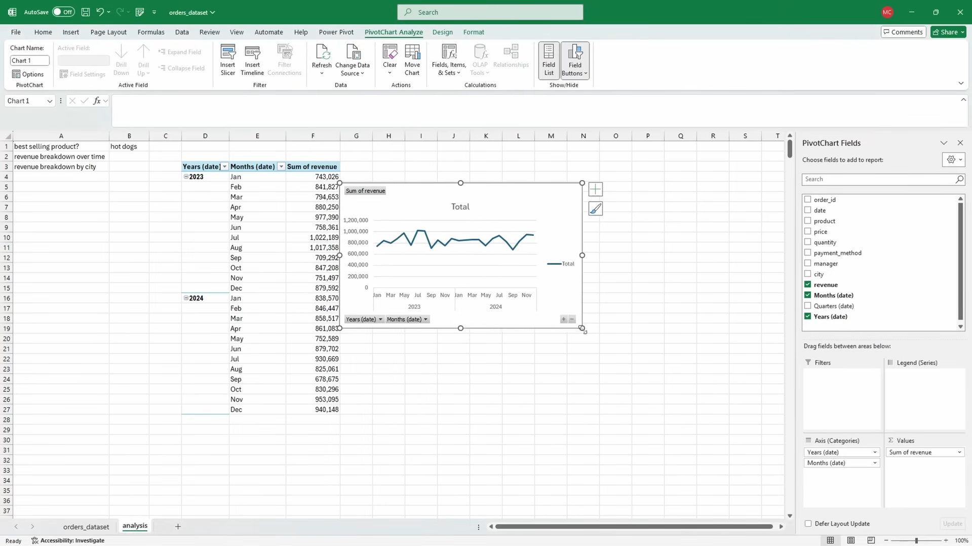Click the title bar Search box
The image size is (972, 546).
490,12
